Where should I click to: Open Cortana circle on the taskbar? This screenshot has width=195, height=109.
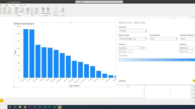pos(10,107)
